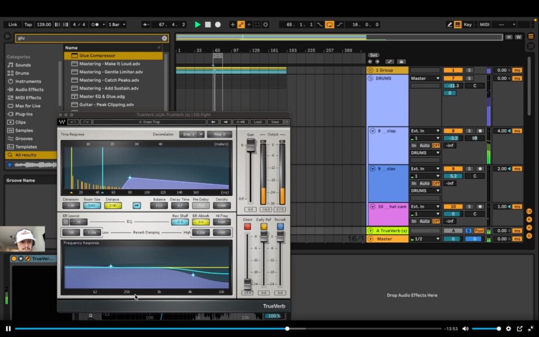
Task: Start playback with Ableton's green Play button
Action: click(x=198, y=24)
